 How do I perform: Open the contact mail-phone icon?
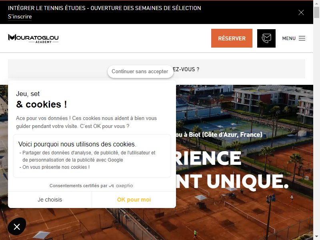pyautogui.click(x=266, y=38)
